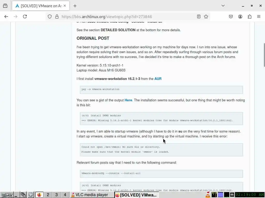
Task: Click the black network monitor tray applet
Action: tap(226, 195)
